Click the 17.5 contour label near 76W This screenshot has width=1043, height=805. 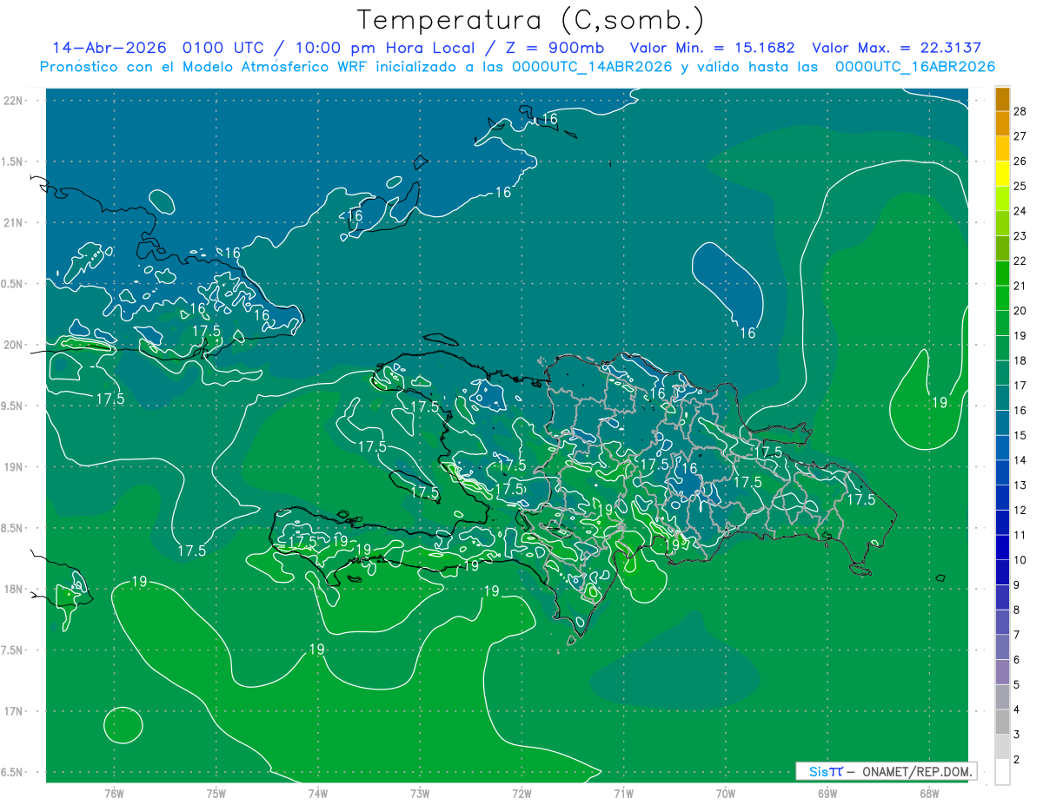tap(110, 399)
